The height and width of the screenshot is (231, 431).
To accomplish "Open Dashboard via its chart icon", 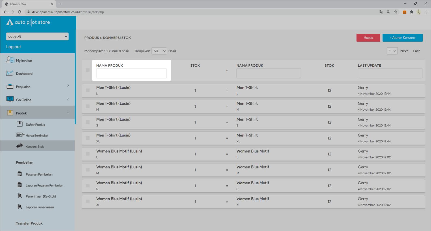I will click(10, 73).
